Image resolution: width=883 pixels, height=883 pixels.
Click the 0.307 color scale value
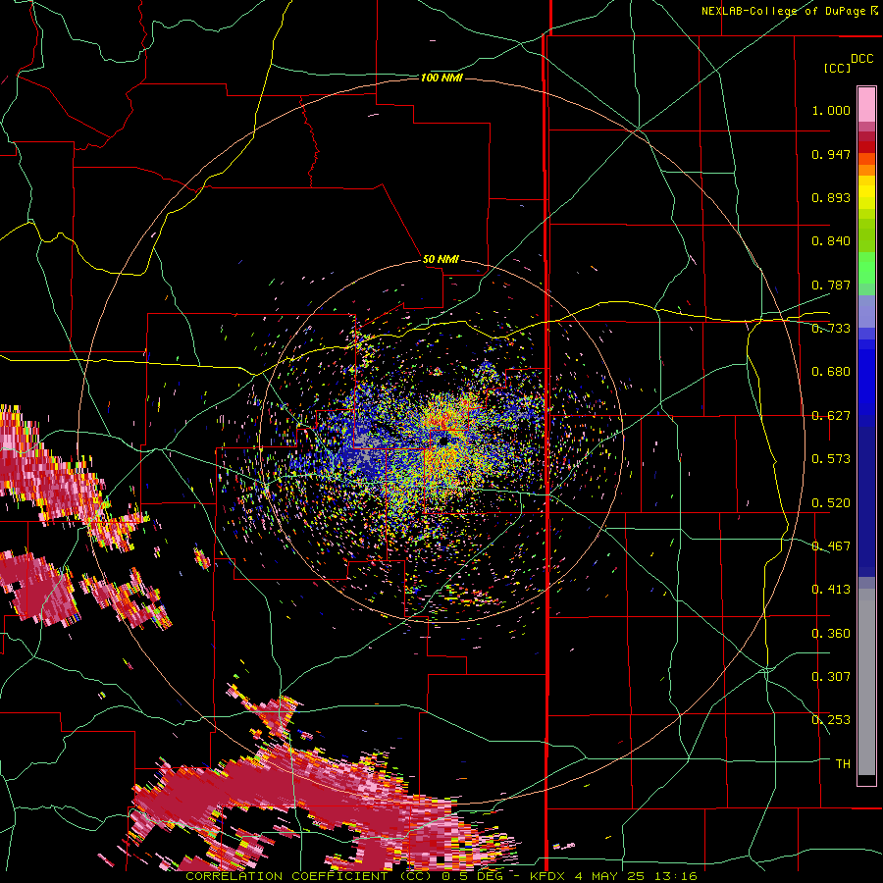(x=831, y=677)
